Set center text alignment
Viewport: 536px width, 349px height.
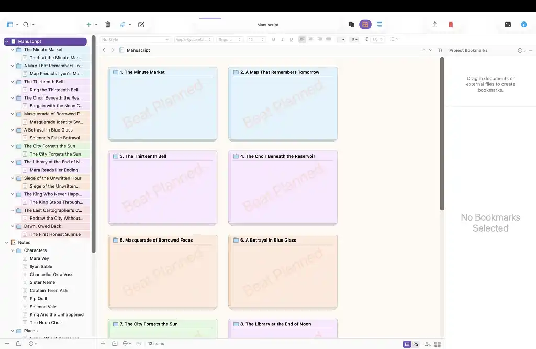tap(311, 39)
